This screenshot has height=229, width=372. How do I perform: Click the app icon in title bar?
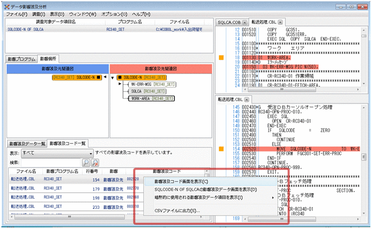coord(7,7)
